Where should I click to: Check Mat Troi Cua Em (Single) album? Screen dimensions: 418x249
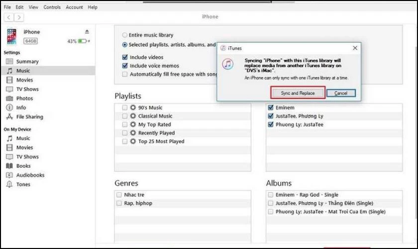[x=270, y=212]
